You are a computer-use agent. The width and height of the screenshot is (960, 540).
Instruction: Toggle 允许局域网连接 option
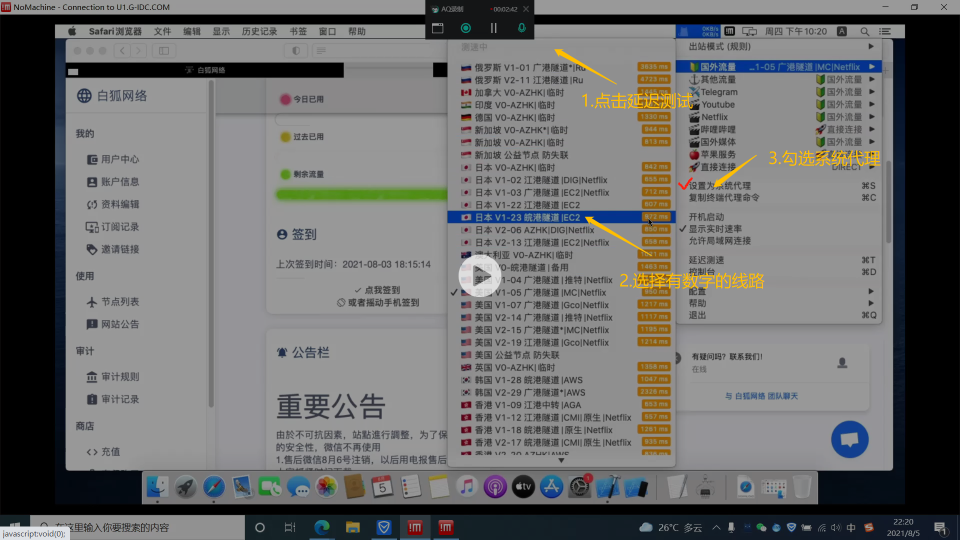click(778, 240)
